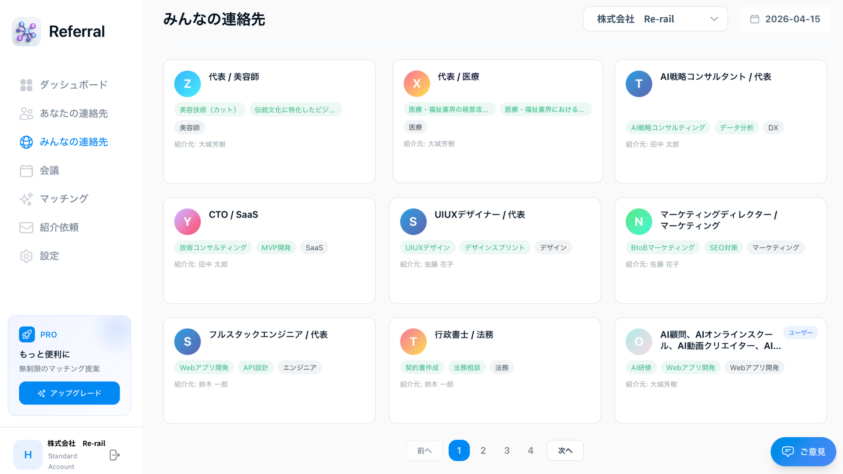Click the 法務相談 tag

[x=467, y=368]
